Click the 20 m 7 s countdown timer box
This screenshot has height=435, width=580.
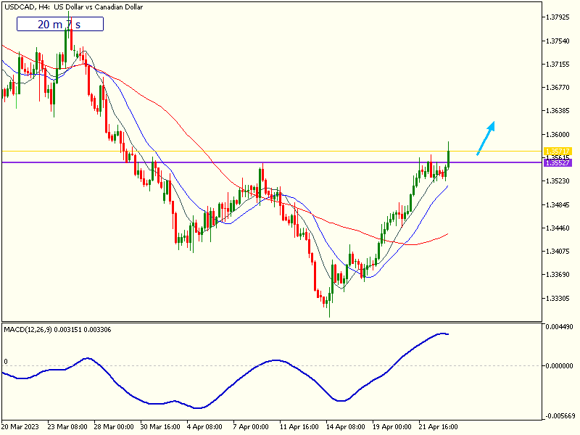(60, 24)
